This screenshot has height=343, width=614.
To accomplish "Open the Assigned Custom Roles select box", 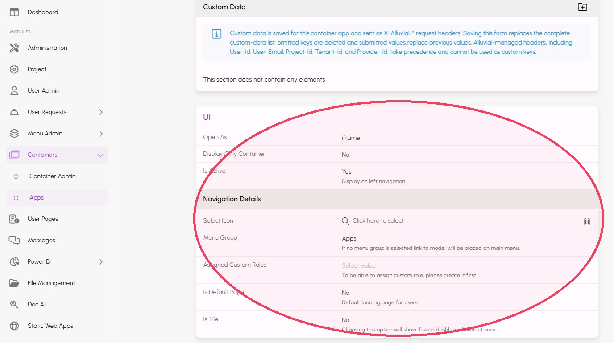I will point(466,265).
